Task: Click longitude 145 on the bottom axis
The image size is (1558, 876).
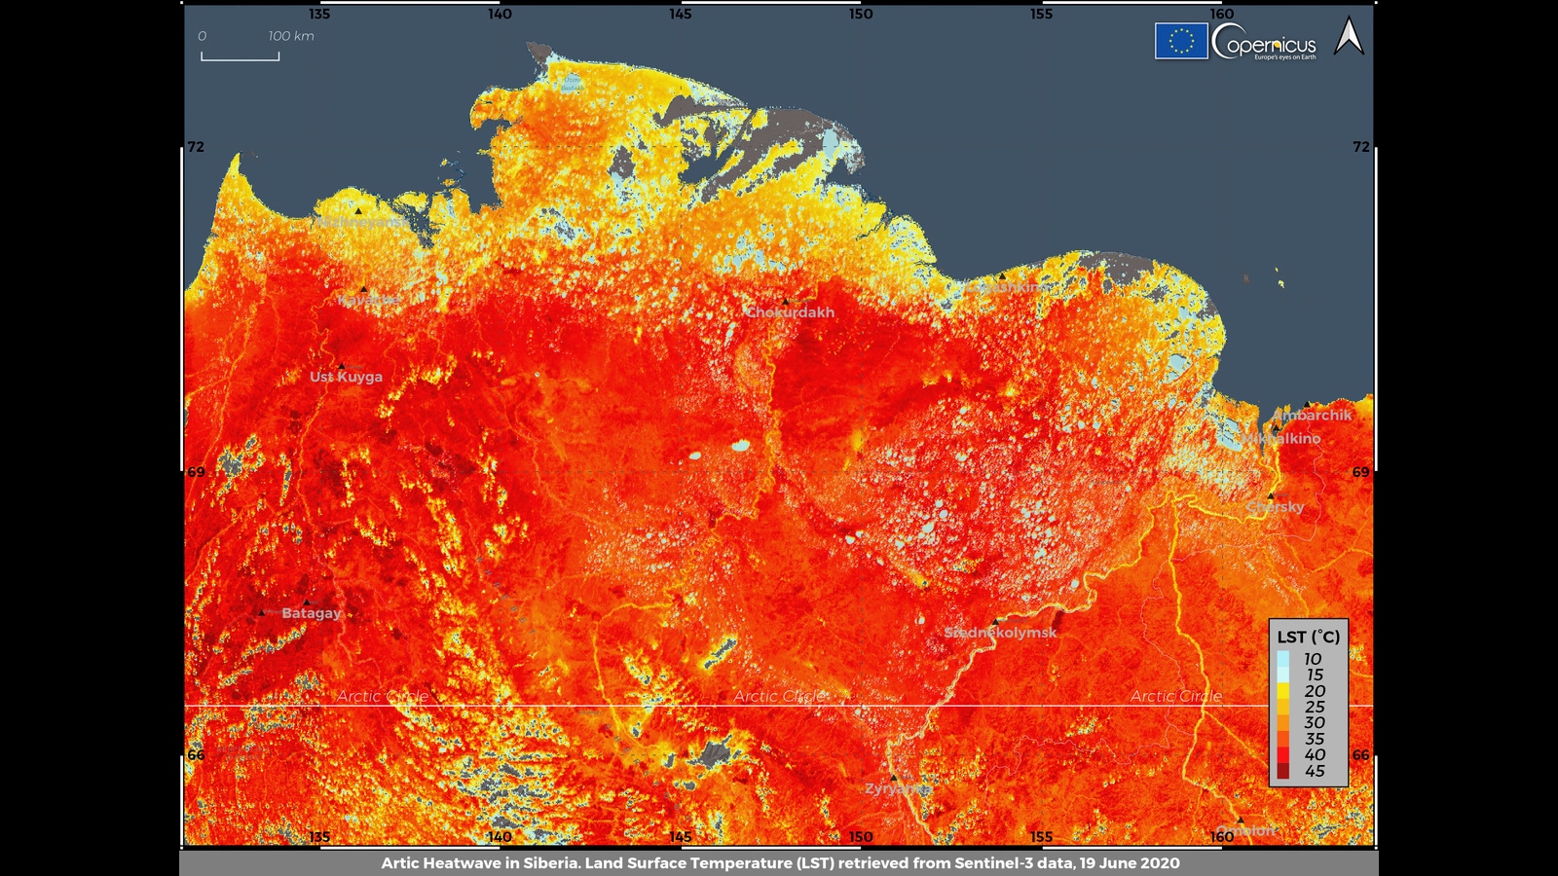Action: tap(680, 837)
